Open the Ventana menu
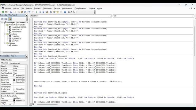This screenshot has width=196, height=110. coord(92,8)
